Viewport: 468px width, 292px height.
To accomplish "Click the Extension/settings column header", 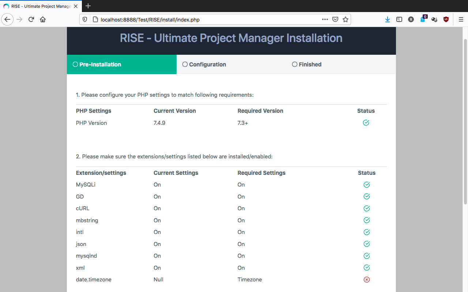I will point(101,173).
